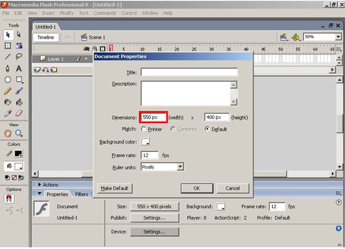The height and width of the screenshot is (249, 345).
Task: Open the timeline frame view menu
Action: 339,49
